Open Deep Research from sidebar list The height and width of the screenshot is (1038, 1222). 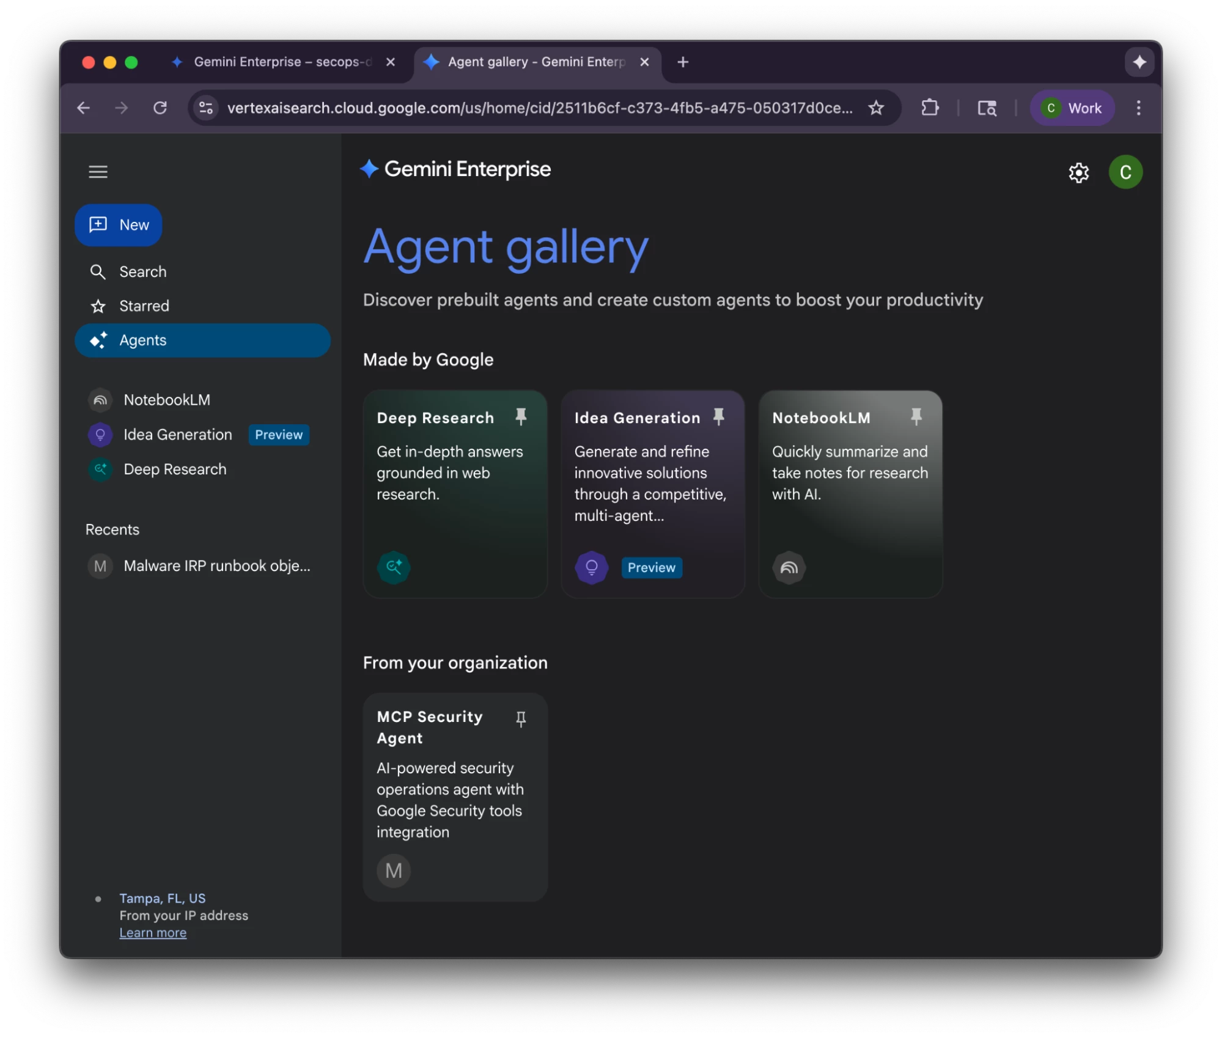175,469
